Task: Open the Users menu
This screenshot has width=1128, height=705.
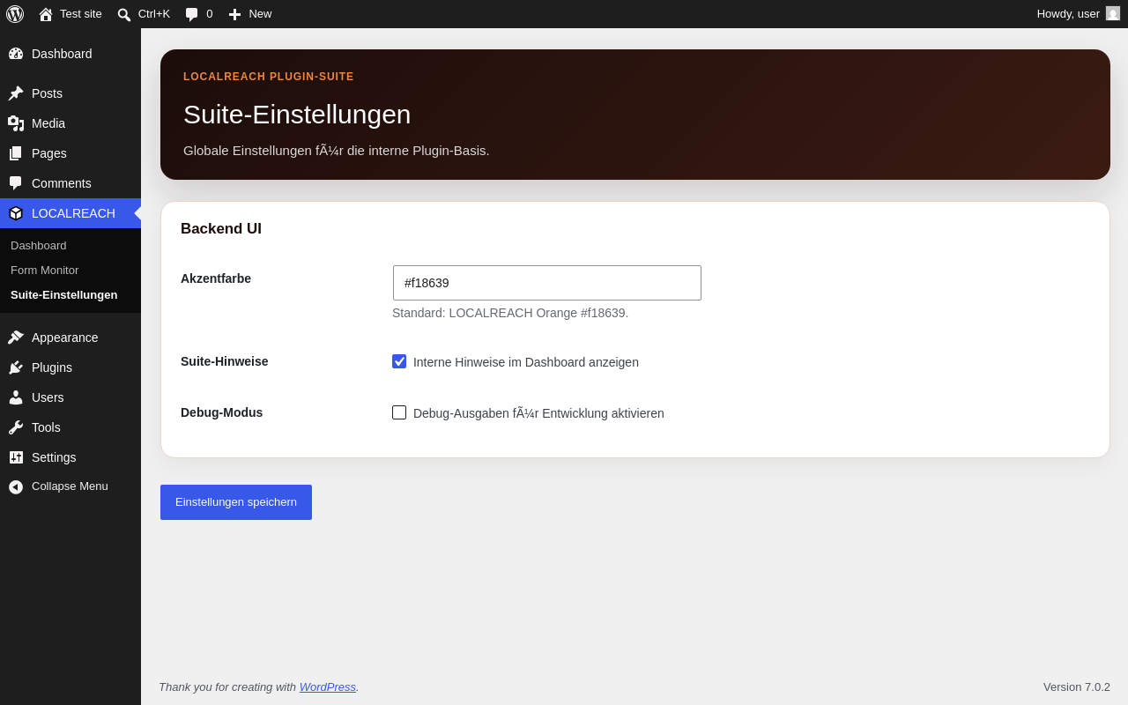Action: coord(70,397)
